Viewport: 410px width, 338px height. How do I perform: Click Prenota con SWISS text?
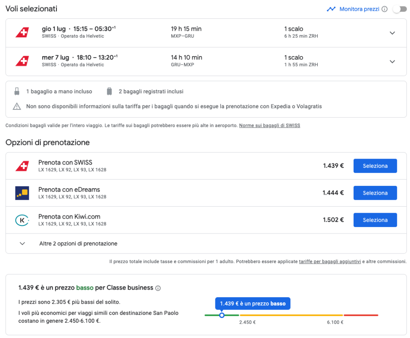65,163
